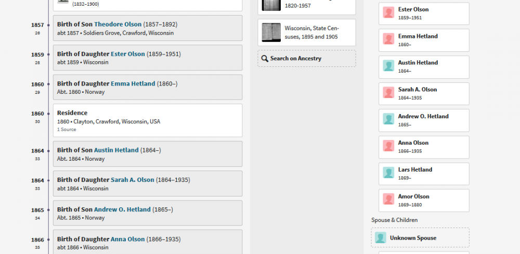Click the 1 Source link under Residence
Image resolution: width=520 pixels, height=254 pixels.
[x=67, y=130]
